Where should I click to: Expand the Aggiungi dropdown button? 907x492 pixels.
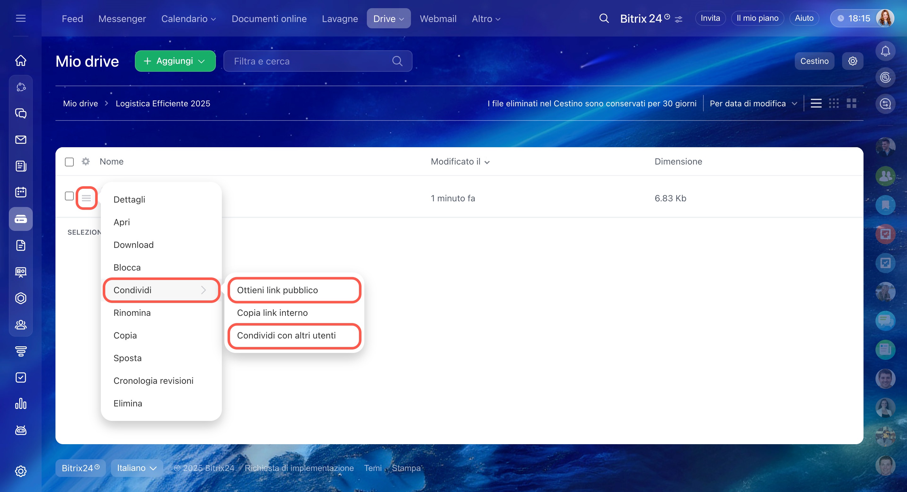pyautogui.click(x=175, y=61)
